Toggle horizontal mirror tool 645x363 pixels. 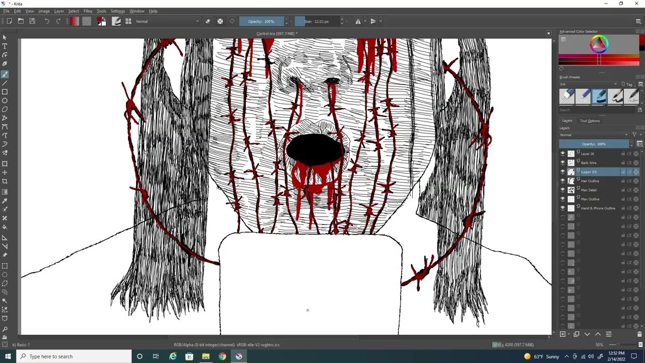tap(358, 21)
